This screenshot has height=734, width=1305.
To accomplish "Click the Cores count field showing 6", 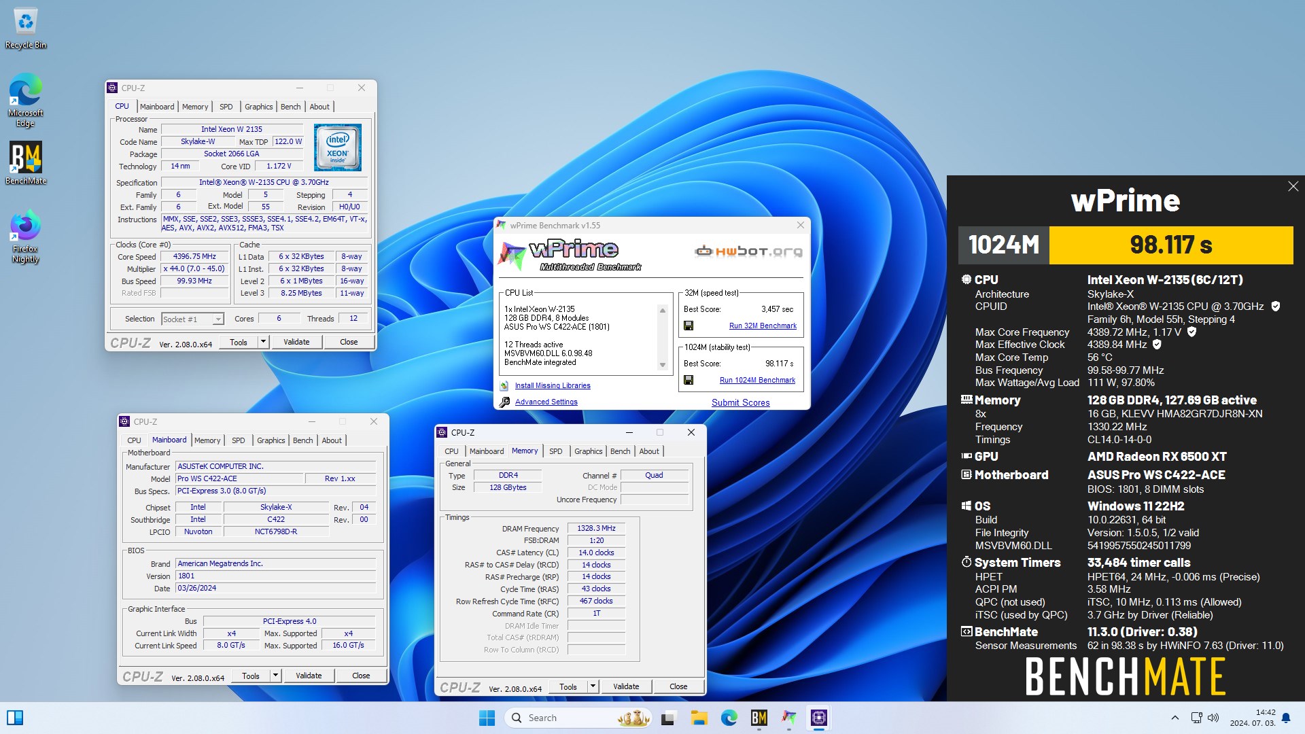I will (278, 318).
